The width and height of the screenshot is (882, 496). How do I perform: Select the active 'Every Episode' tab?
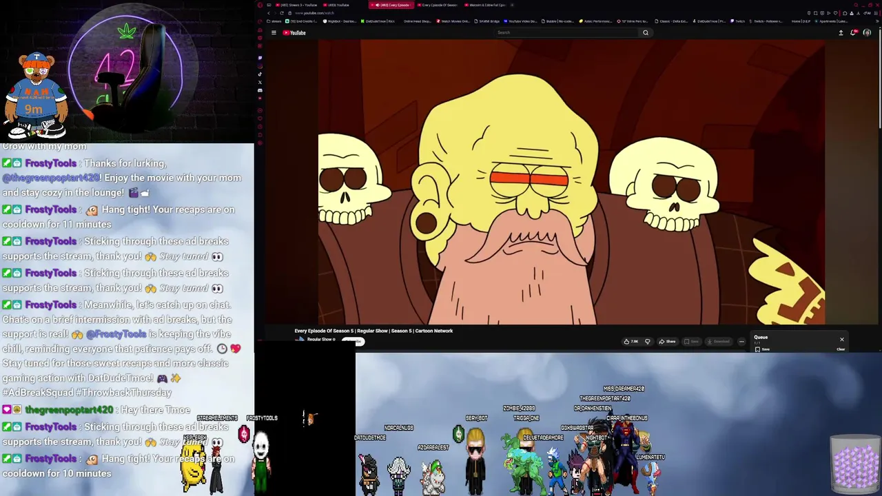coord(391,5)
